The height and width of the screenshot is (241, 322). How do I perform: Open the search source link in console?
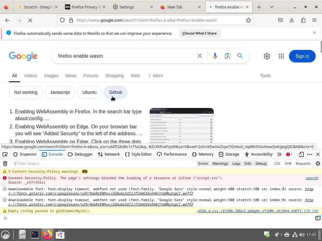312,178
